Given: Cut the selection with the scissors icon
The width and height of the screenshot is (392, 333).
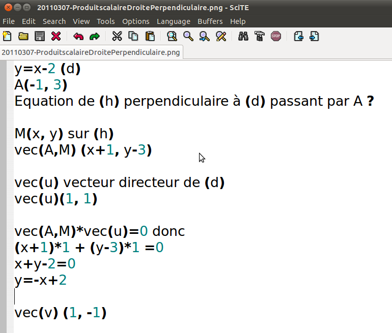Looking at the screenshot, I should pos(117,36).
